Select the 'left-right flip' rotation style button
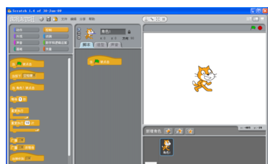The image size is (268, 164). click(x=79, y=33)
